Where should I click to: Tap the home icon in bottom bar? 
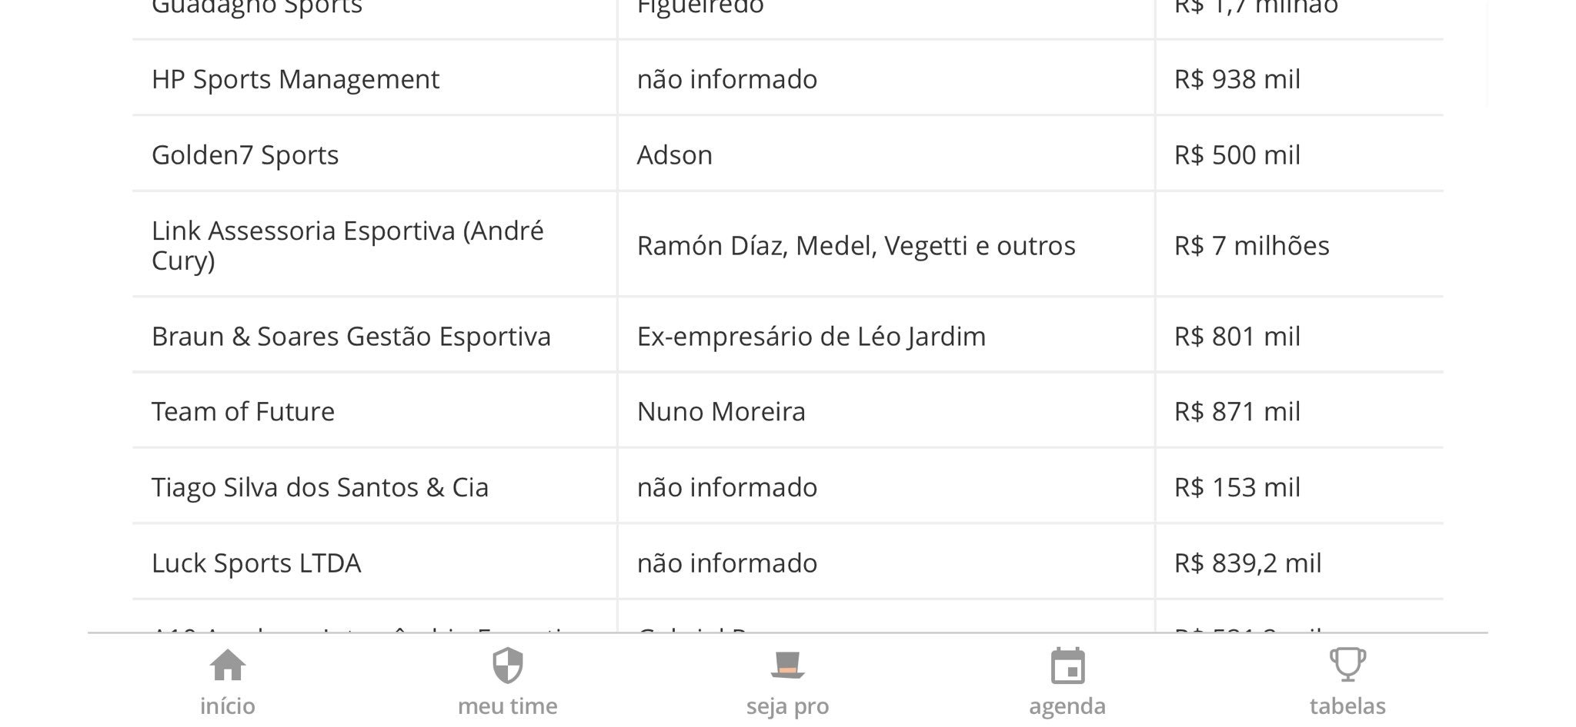click(x=228, y=665)
